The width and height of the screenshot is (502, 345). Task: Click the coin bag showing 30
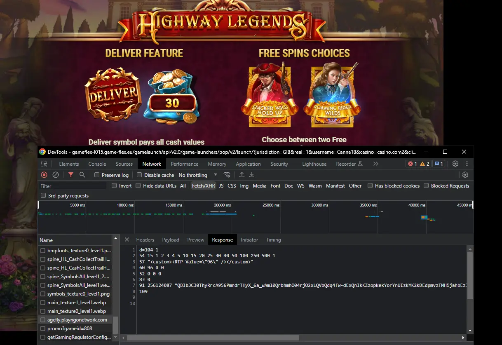[x=171, y=97]
